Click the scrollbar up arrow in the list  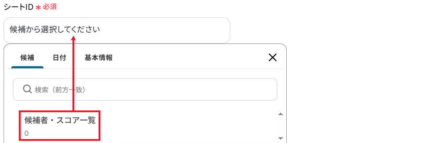coord(280,114)
